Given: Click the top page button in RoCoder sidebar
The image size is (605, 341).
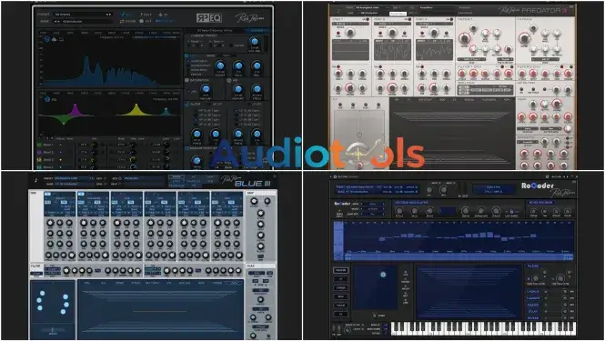Looking at the screenshot, I should click(x=340, y=270).
